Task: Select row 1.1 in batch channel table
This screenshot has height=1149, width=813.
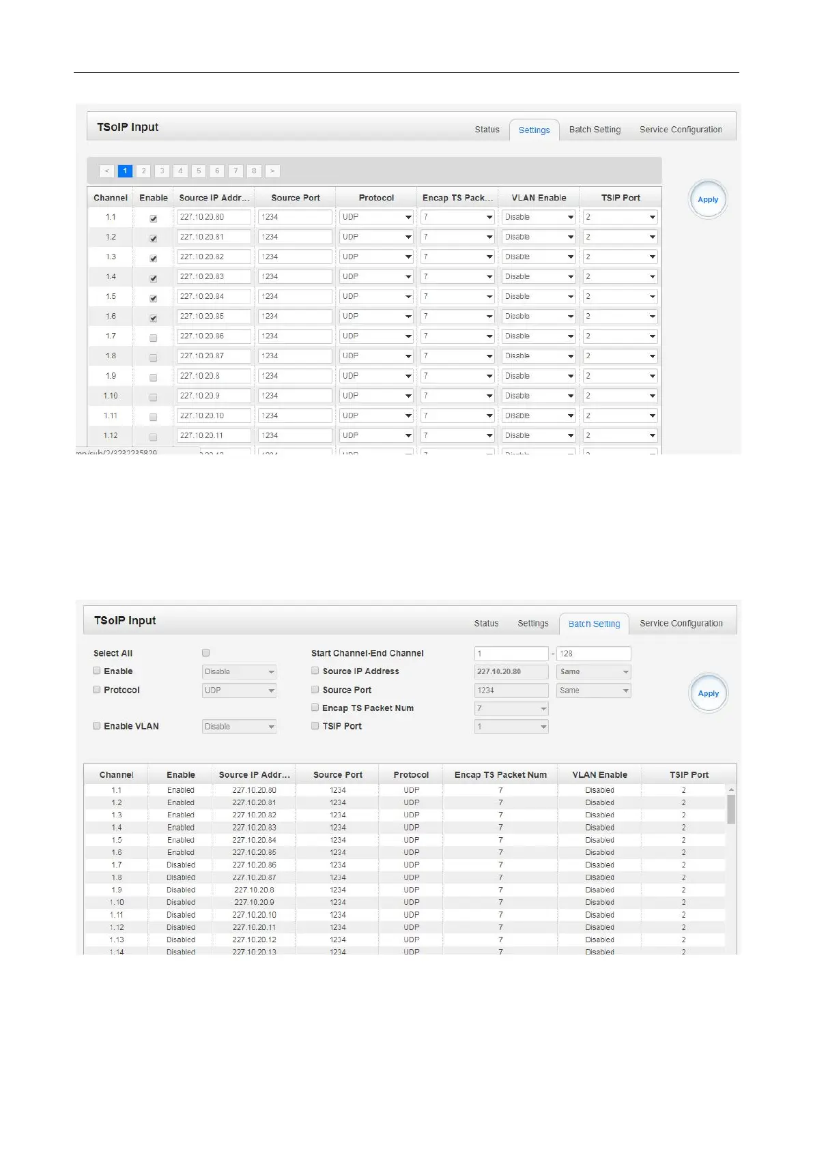Action: [405, 790]
